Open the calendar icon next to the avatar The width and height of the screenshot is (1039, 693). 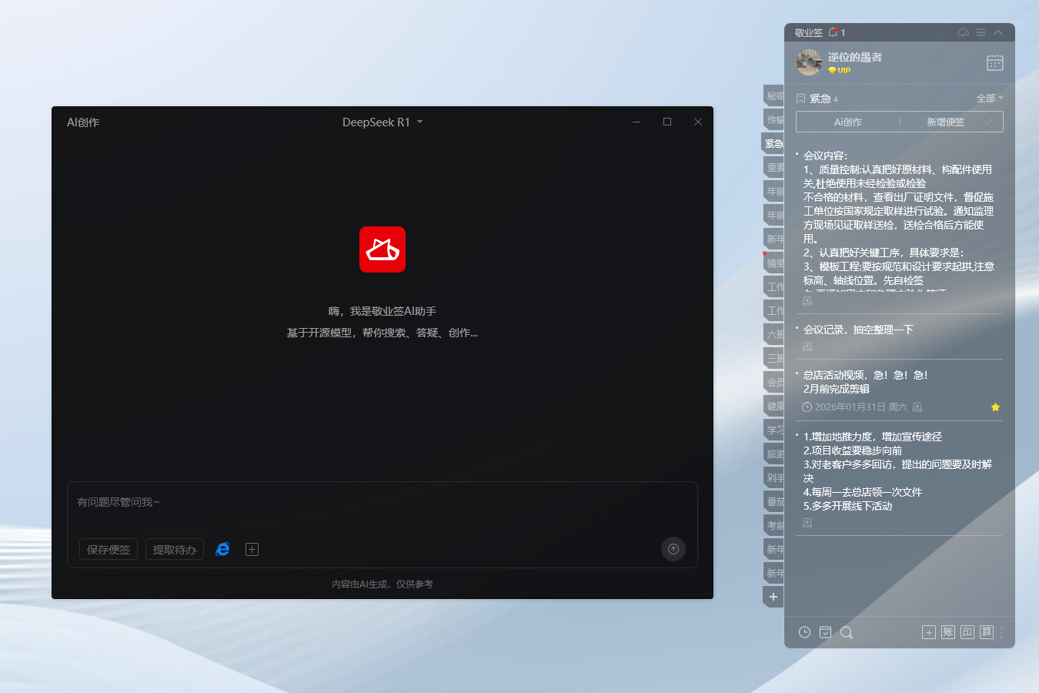tap(994, 62)
